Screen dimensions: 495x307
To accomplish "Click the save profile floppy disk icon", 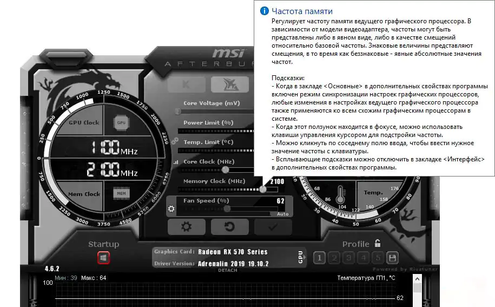I will [x=393, y=258].
